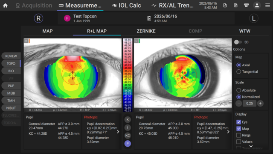Enable the Values display checkbox

click(239, 142)
